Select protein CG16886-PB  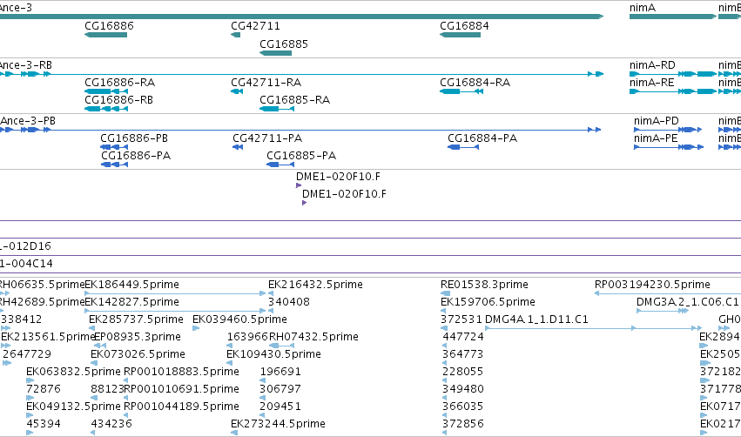[114, 147]
